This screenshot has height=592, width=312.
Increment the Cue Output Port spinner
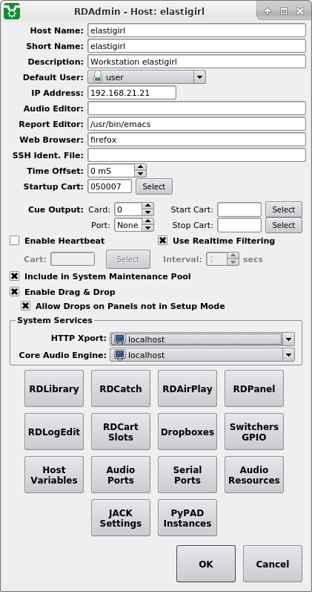click(148, 221)
